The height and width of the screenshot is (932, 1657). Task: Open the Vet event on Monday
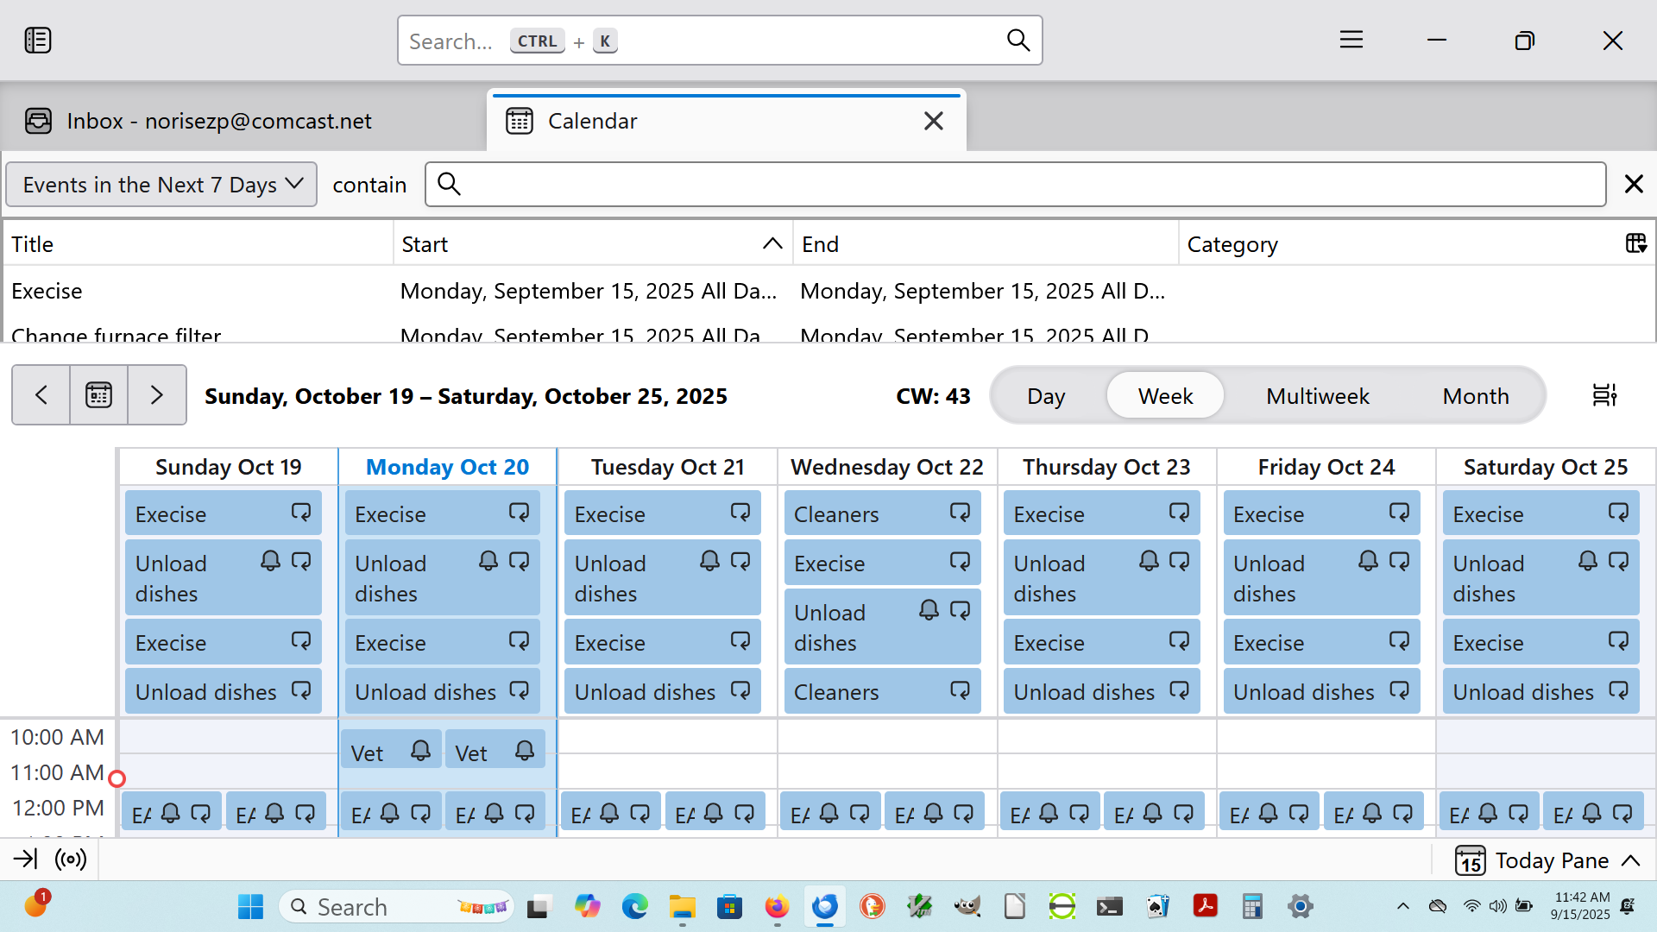(x=380, y=753)
